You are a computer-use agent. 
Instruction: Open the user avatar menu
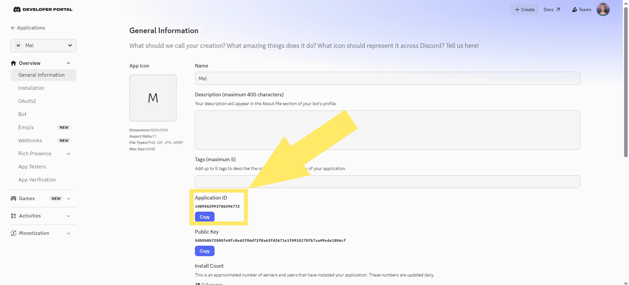(603, 9)
